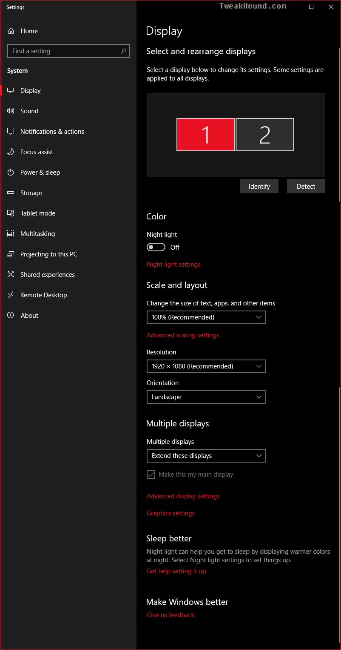Click the Tablet mode icon
Image resolution: width=341 pixels, height=650 pixels.
[x=11, y=213]
